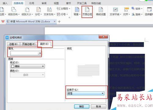
Task: Switch to the 引用 ribbon tab
Action: tap(32, 3)
